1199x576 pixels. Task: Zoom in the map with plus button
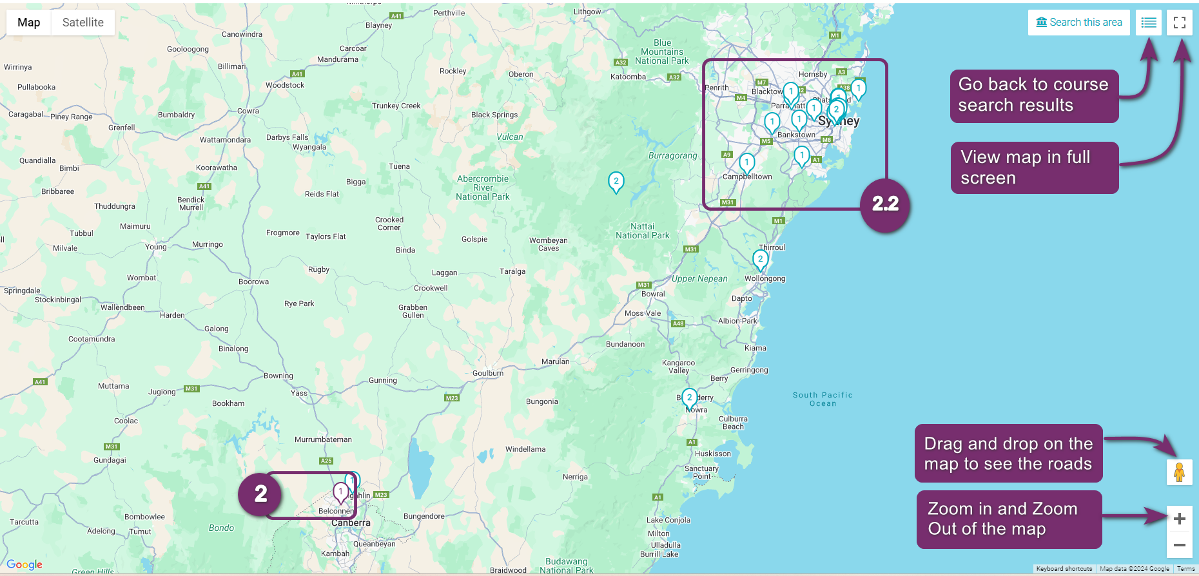click(x=1179, y=519)
